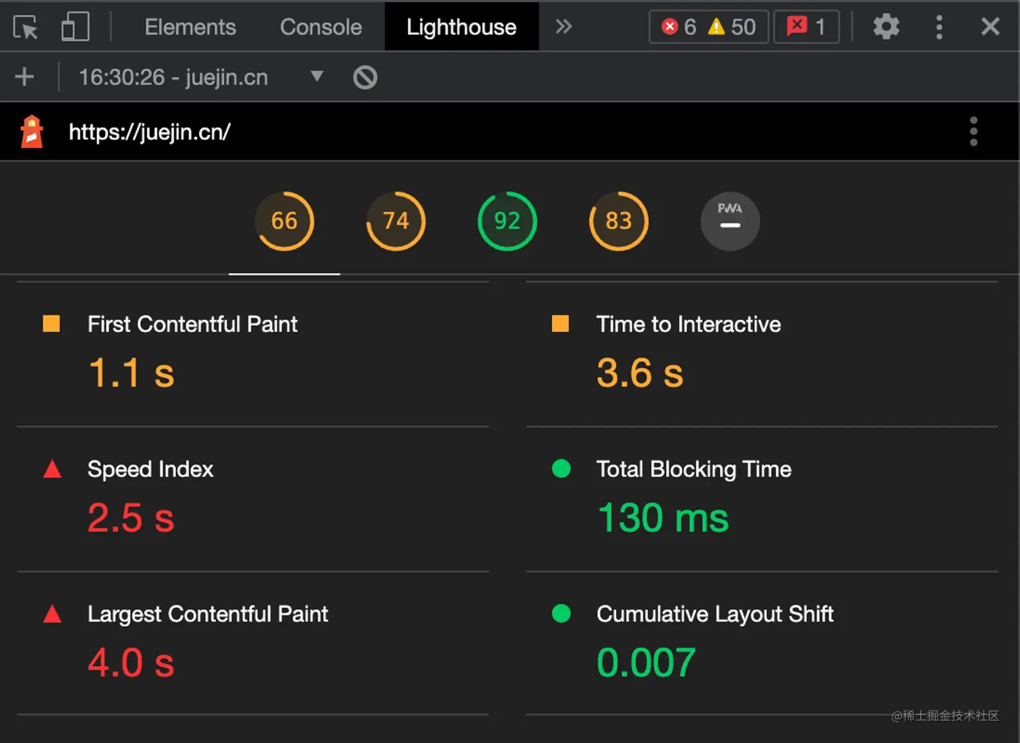Click the report selector dropdown arrow

point(317,76)
